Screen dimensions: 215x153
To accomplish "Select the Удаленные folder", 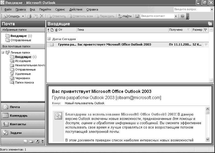I will tap(20, 74).
